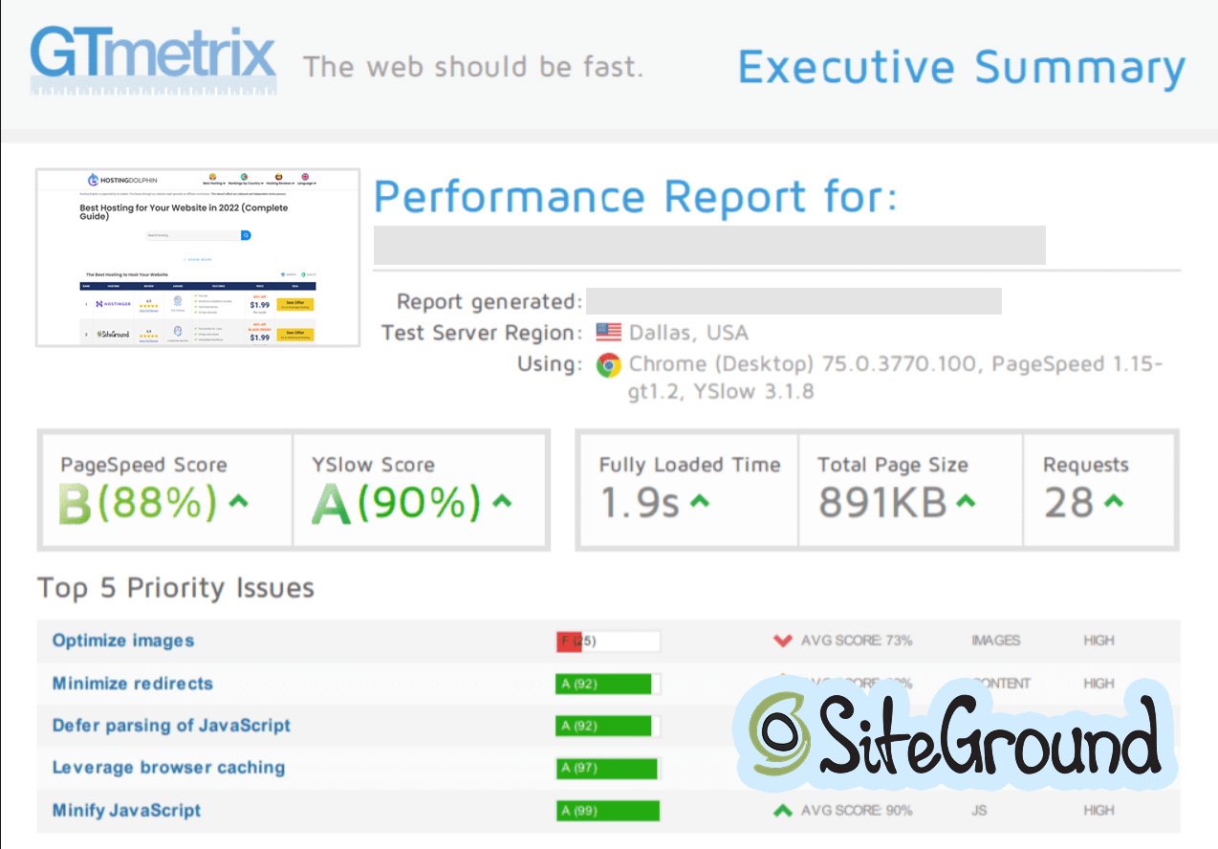The width and height of the screenshot is (1218, 849).
Task: Click the Executive Summary heading
Action: pyautogui.click(x=962, y=68)
